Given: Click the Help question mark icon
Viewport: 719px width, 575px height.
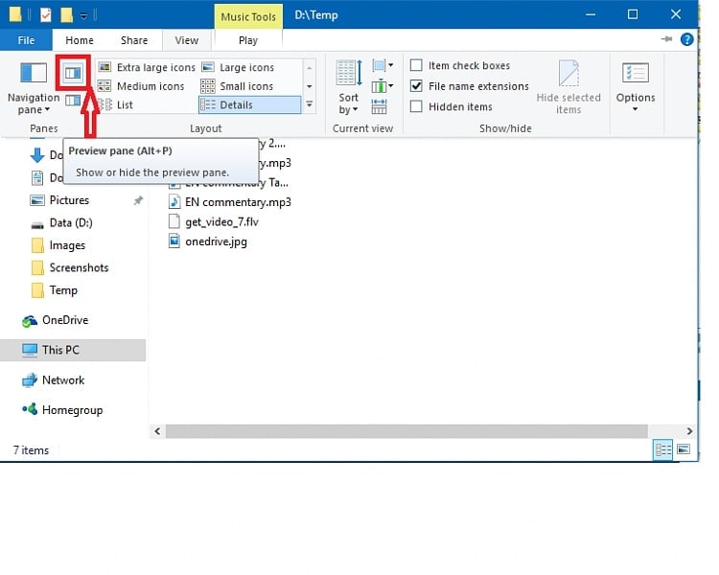Looking at the screenshot, I should click(686, 39).
